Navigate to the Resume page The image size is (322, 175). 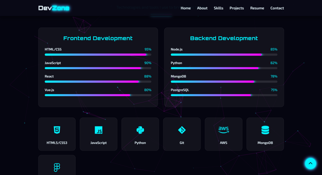coord(257,8)
